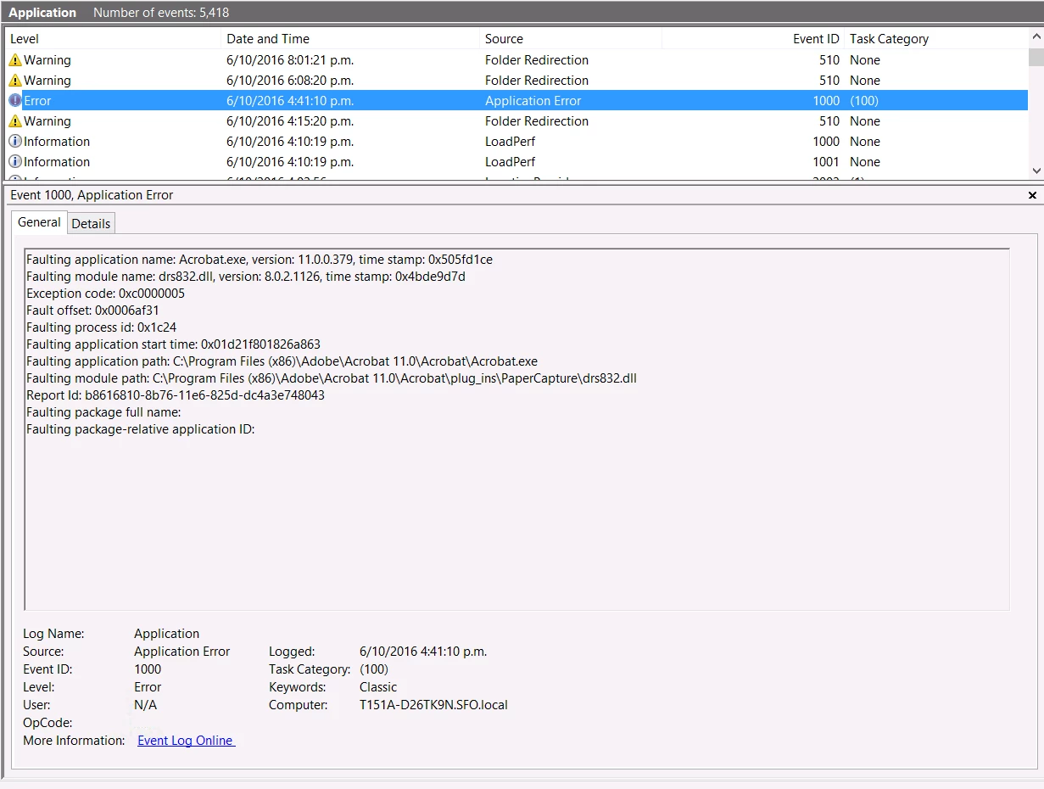
Task: Click the 'Faulting application path' line
Action: pos(282,361)
